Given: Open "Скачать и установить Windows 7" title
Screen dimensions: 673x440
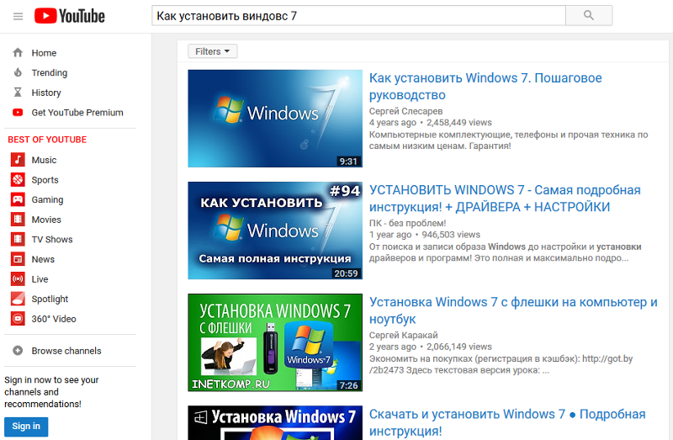Looking at the screenshot, I should pos(507,422).
